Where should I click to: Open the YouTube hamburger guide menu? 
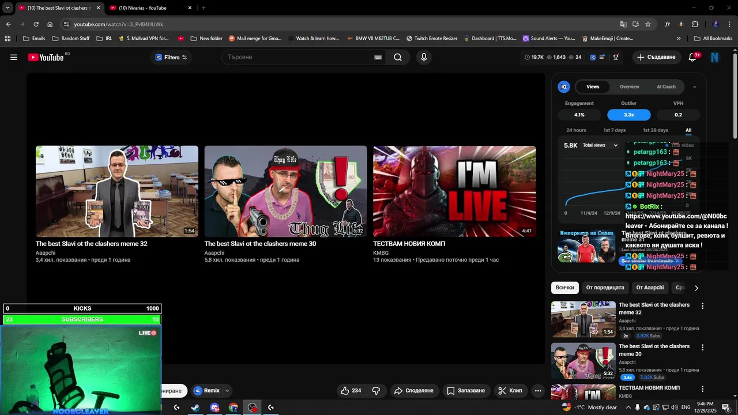(x=14, y=57)
